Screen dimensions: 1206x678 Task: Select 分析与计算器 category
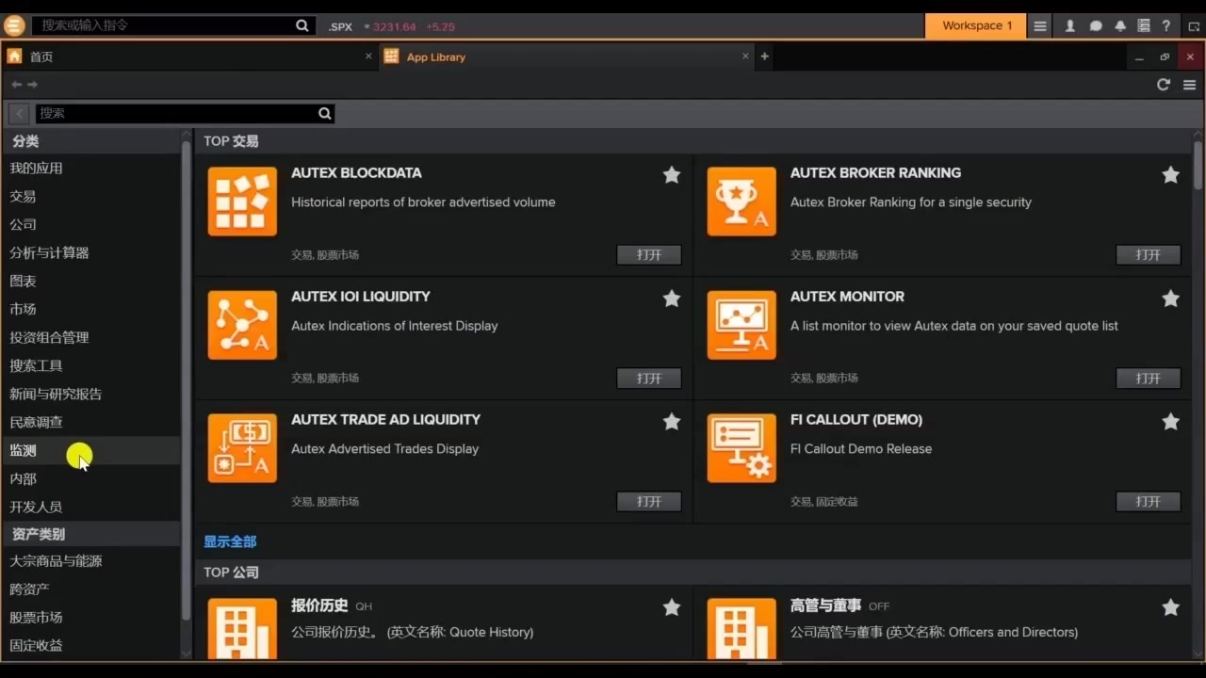coord(90,252)
